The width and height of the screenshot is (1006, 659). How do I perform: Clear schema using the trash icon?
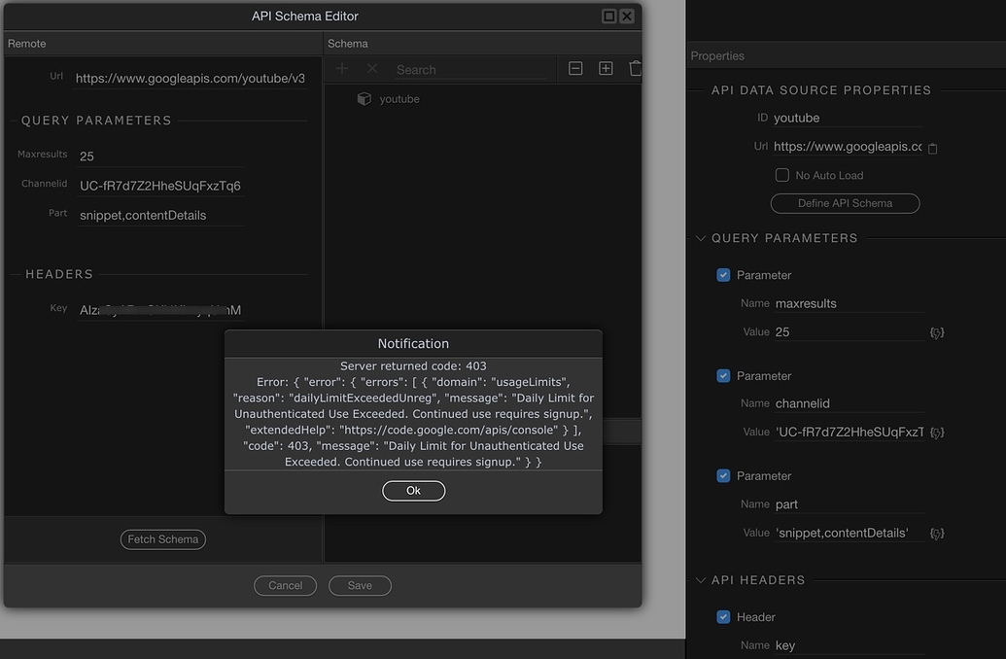(x=634, y=68)
